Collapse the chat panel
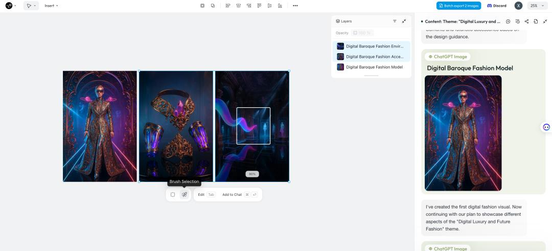The image size is (552, 251). point(545,21)
